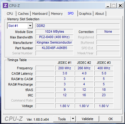Click the Max Bandwidth label

pyautogui.click(x=21, y=37)
